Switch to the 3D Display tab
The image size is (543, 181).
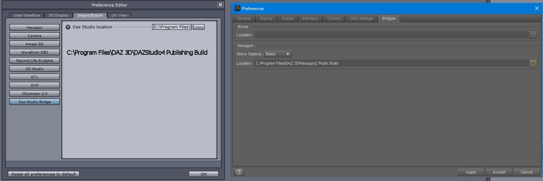59,15
